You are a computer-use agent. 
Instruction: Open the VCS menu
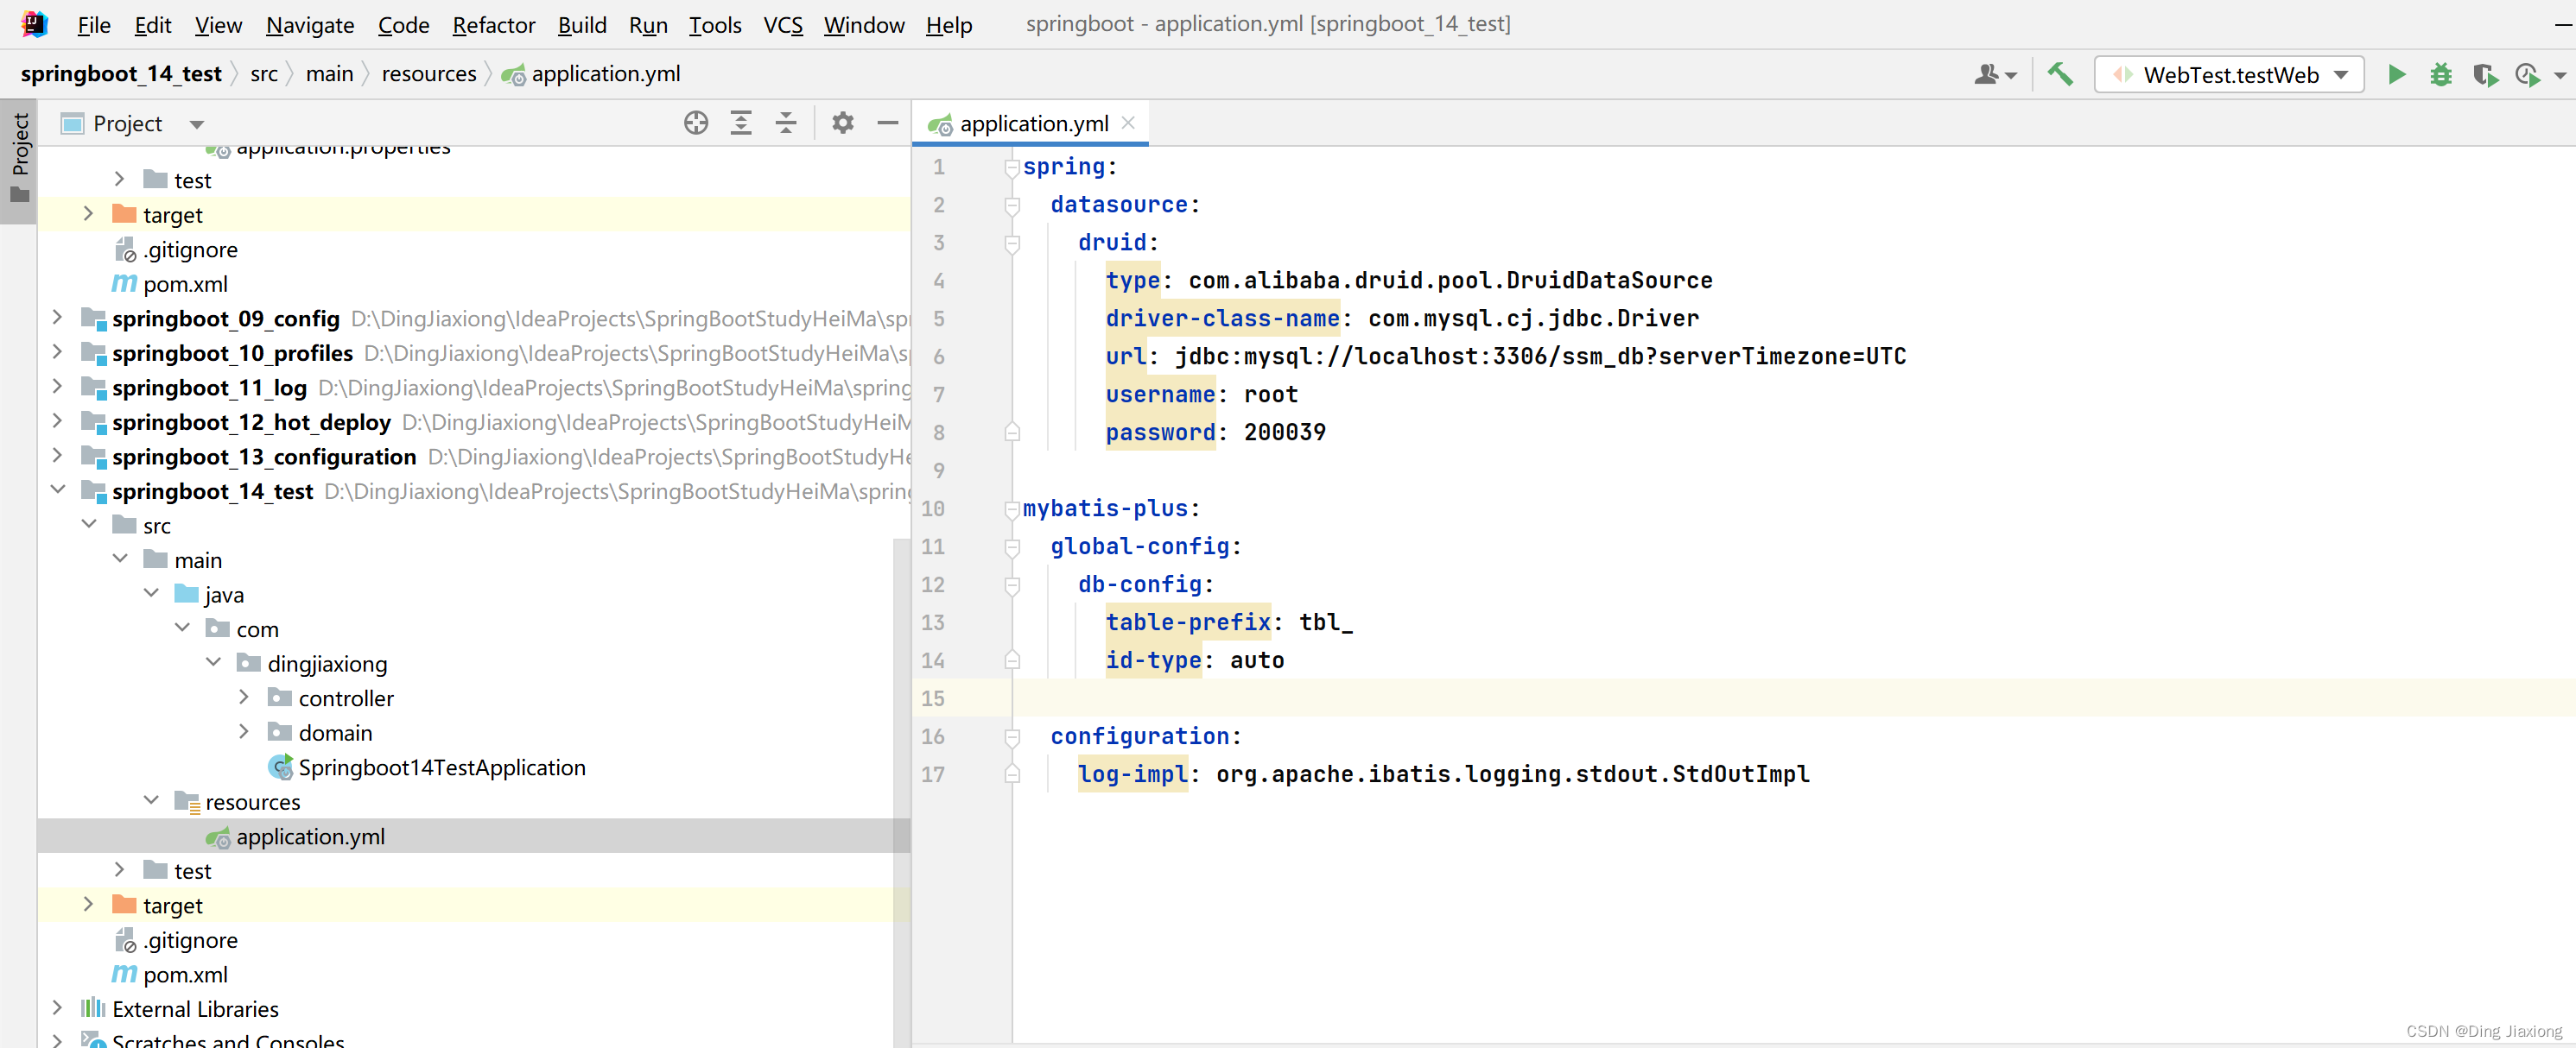783,24
